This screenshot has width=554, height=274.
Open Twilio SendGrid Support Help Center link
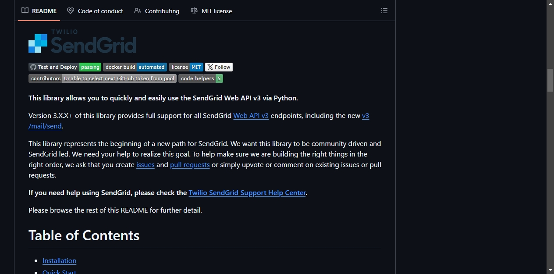(247, 193)
